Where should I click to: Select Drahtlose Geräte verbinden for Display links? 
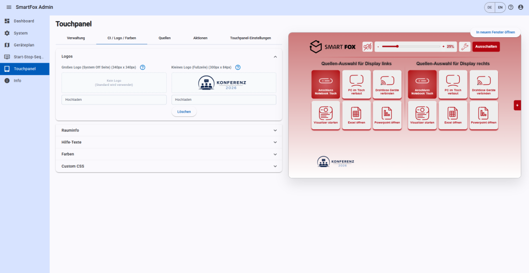click(x=387, y=84)
